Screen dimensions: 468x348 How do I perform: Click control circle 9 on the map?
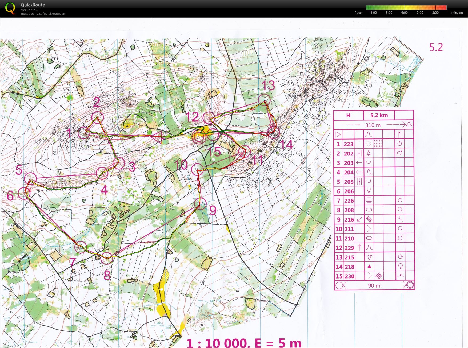(200, 204)
